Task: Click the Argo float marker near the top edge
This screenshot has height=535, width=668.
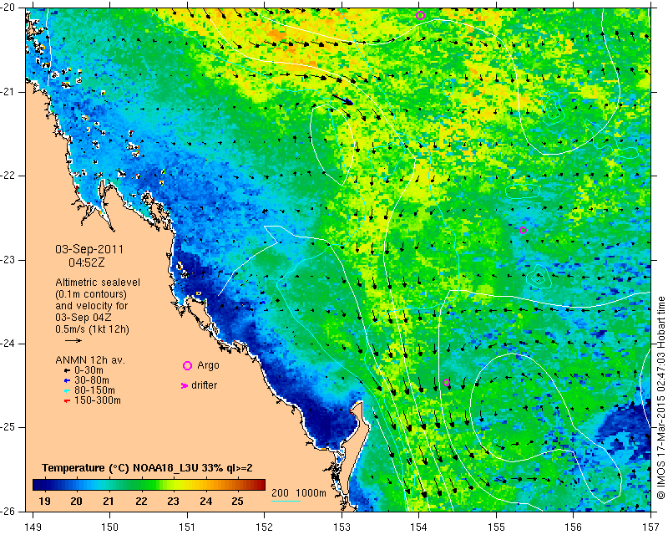Action: coord(420,16)
